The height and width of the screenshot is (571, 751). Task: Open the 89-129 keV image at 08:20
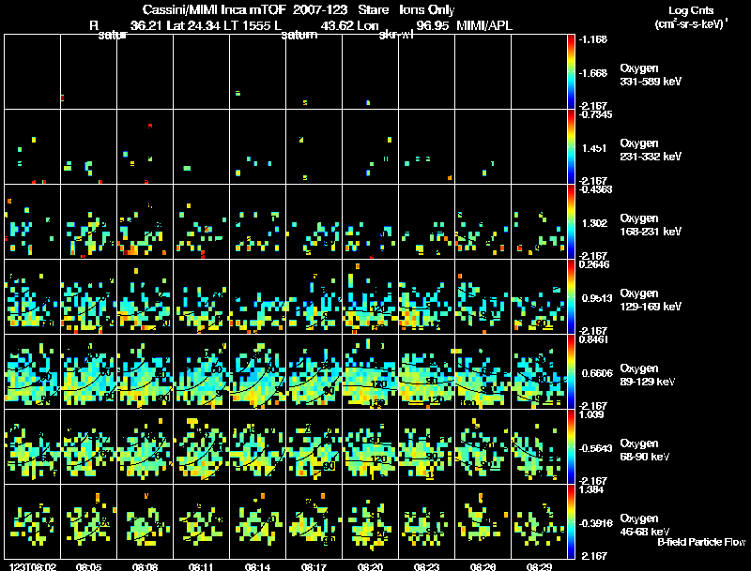point(371,372)
